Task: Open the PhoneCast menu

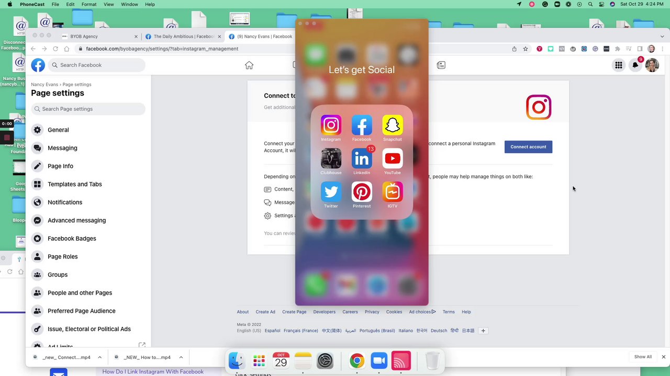Action: [32, 4]
